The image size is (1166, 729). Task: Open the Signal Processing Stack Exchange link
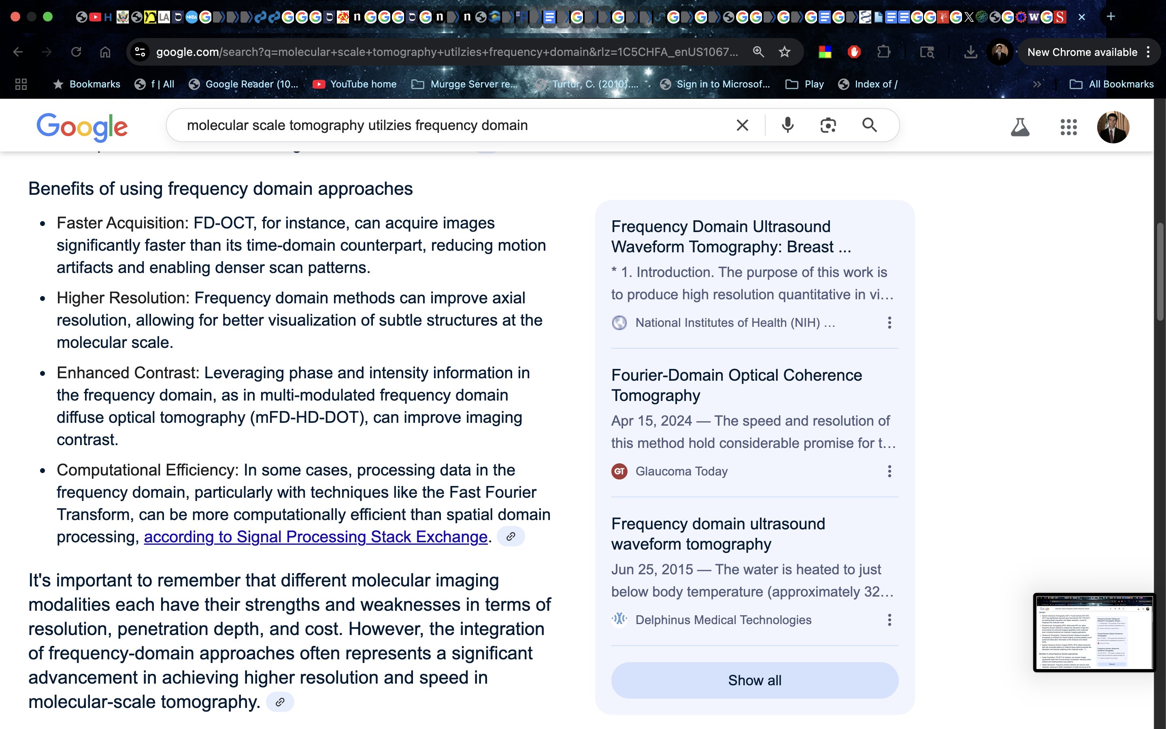[316, 537]
